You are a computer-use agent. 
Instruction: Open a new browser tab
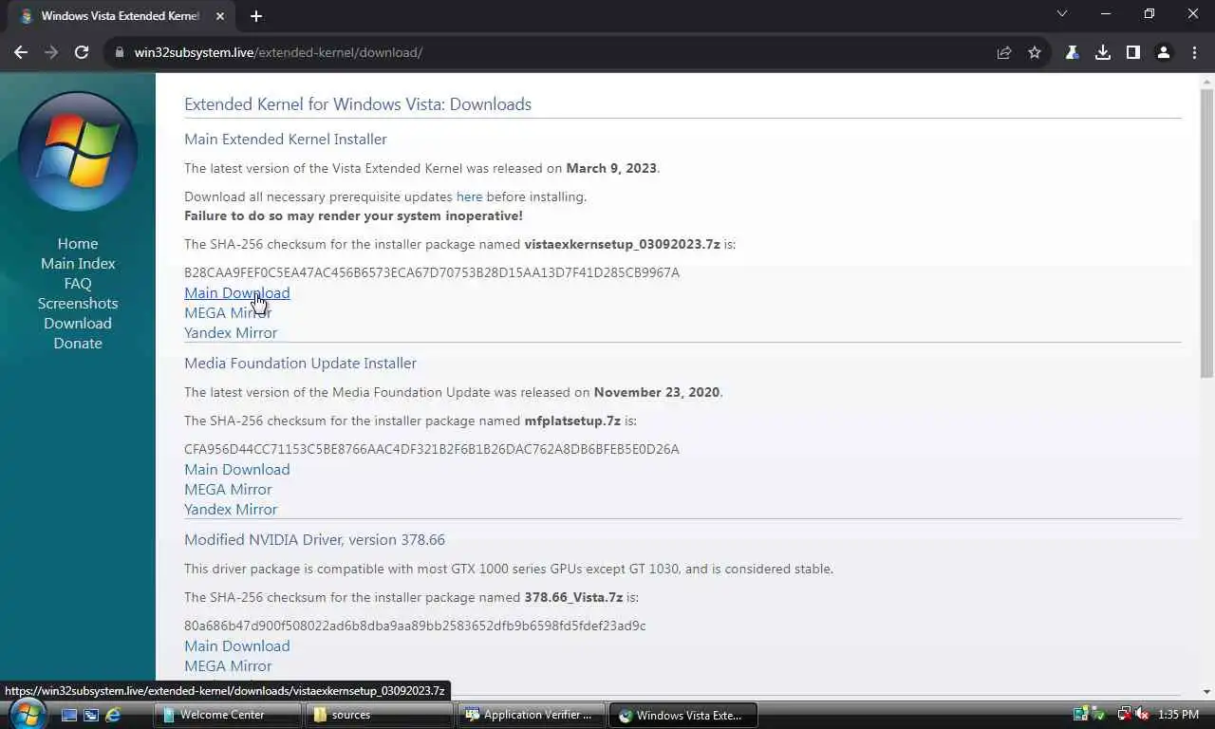(x=256, y=15)
